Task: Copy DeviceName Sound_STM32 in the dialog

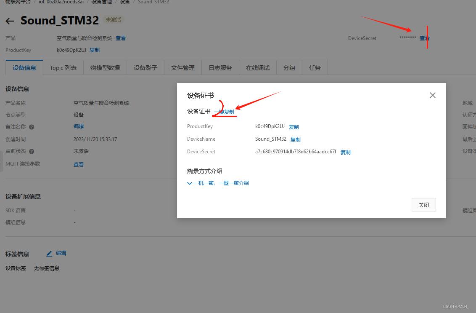Action: click(x=295, y=139)
